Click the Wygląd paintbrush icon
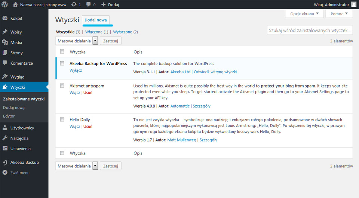The width and height of the screenshot is (359, 198). tap(5, 77)
